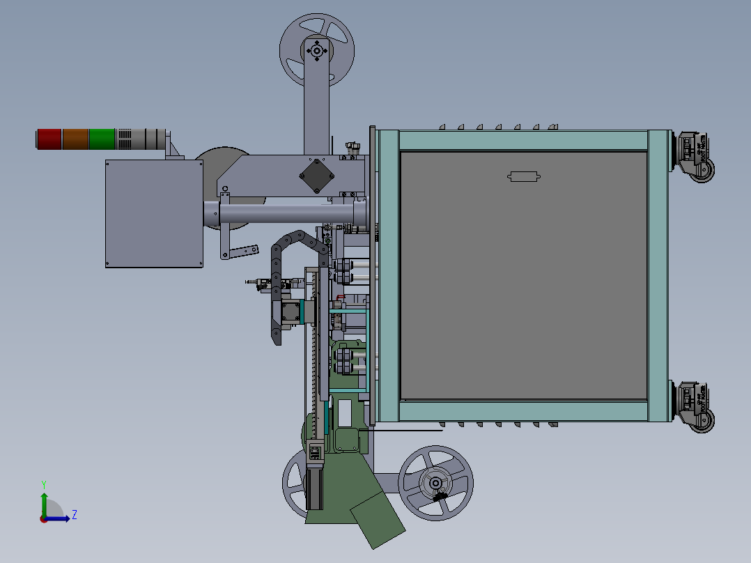The width and height of the screenshot is (751, 563).
Task: Select the bottom right reel with crank handle
Action: (x=436, y=483)
